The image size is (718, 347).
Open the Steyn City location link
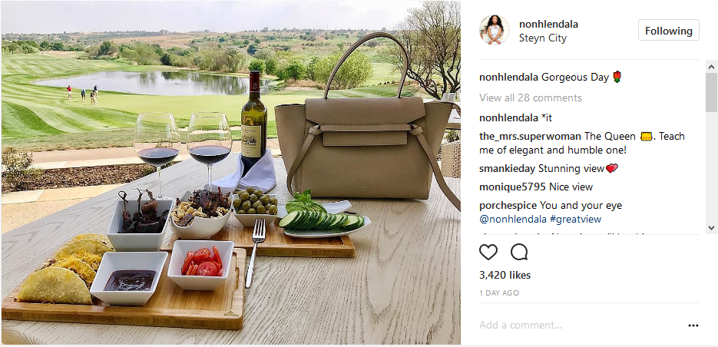[x=543, y=38]
